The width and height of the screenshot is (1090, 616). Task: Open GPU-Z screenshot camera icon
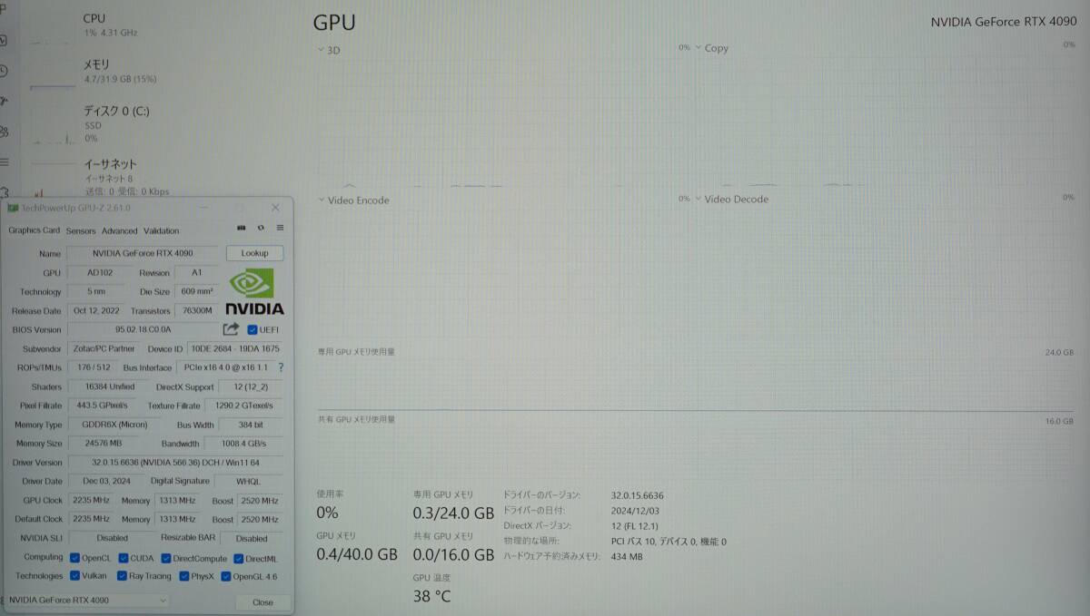242,228
